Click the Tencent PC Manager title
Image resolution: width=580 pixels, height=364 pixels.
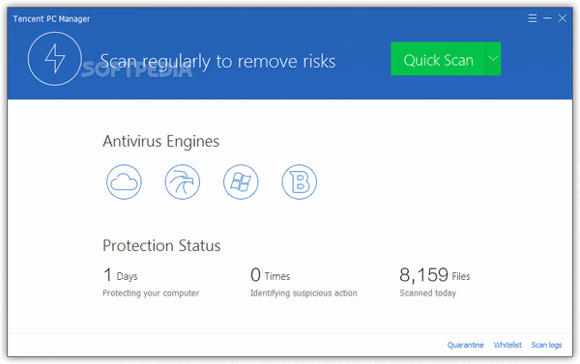[x=51, y=19]
